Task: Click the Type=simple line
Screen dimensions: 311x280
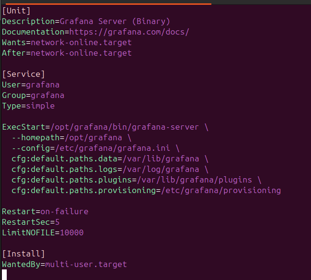Action: point(28,106)
